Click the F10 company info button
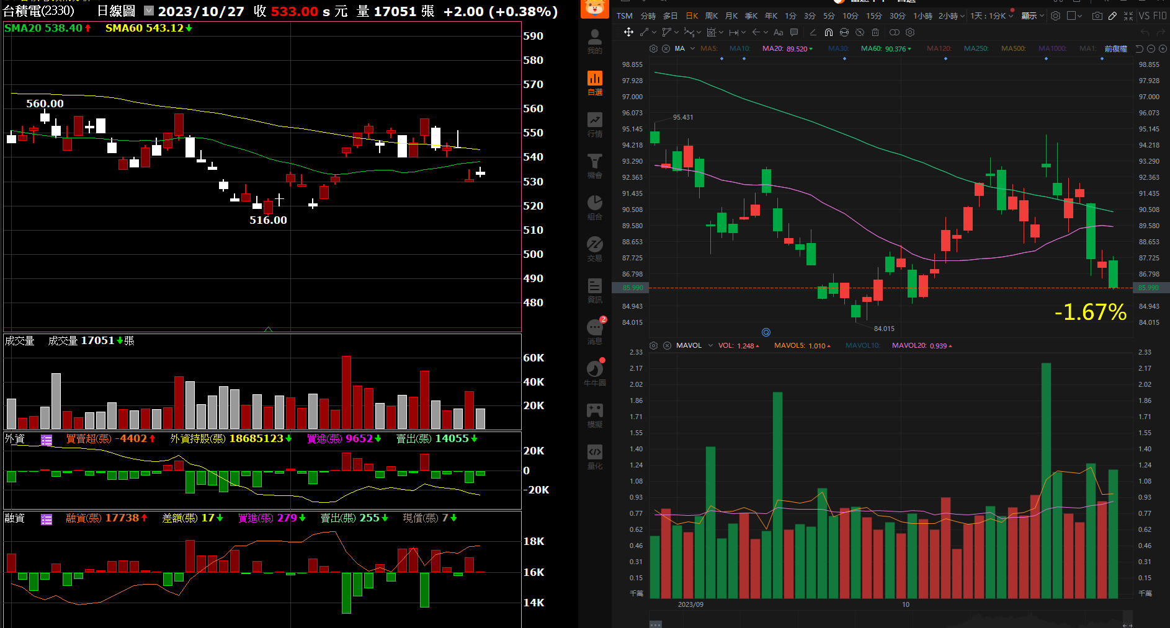 click(x=1159, y=15)
